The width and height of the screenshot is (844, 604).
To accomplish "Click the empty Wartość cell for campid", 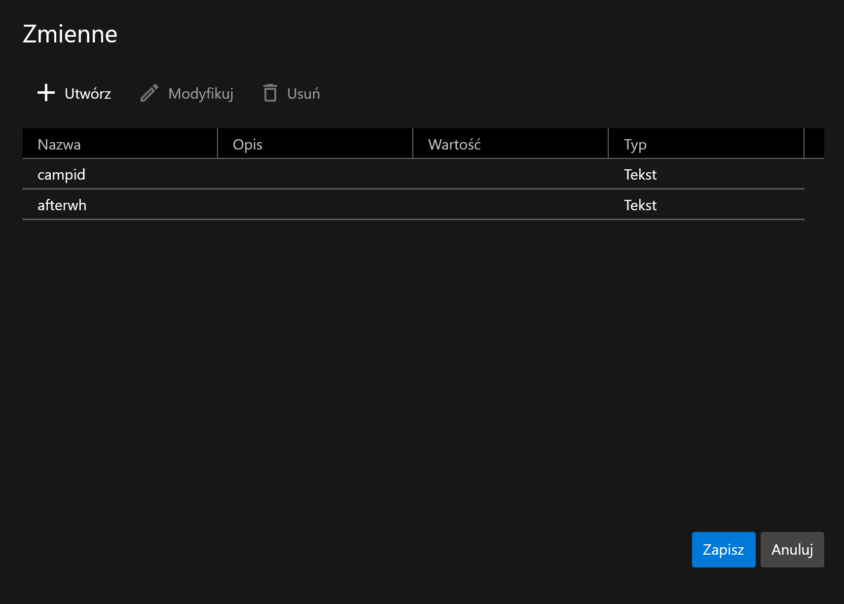I will pos(510,174).
